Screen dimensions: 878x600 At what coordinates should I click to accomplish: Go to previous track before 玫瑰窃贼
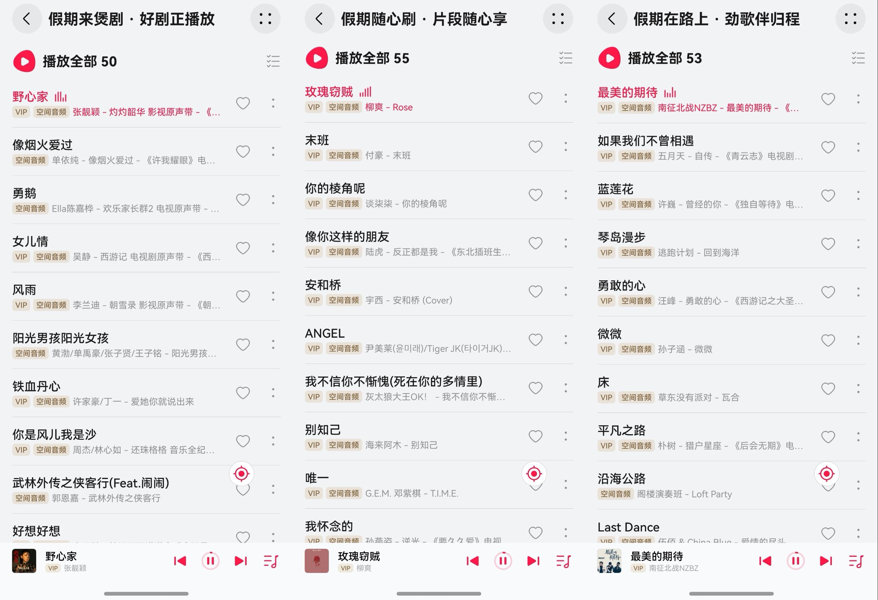click(472, 561)
